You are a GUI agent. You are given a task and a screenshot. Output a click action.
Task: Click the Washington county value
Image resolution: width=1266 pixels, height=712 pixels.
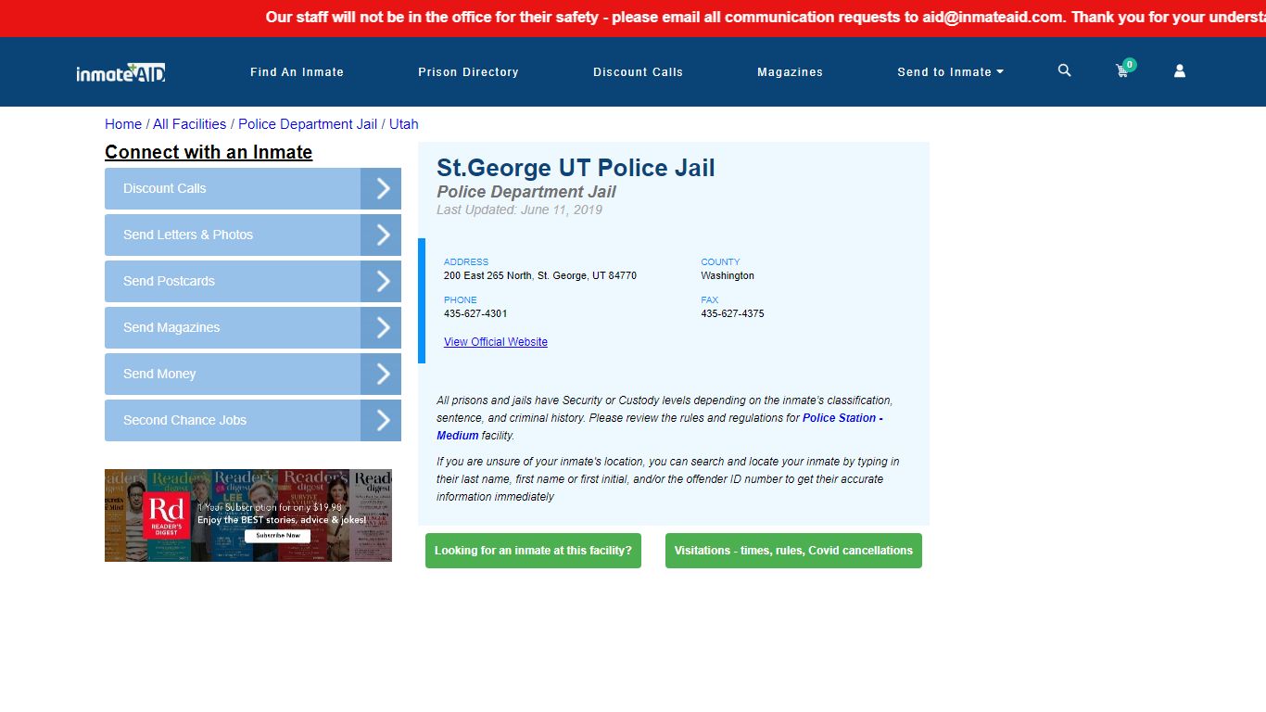(728, 276)
